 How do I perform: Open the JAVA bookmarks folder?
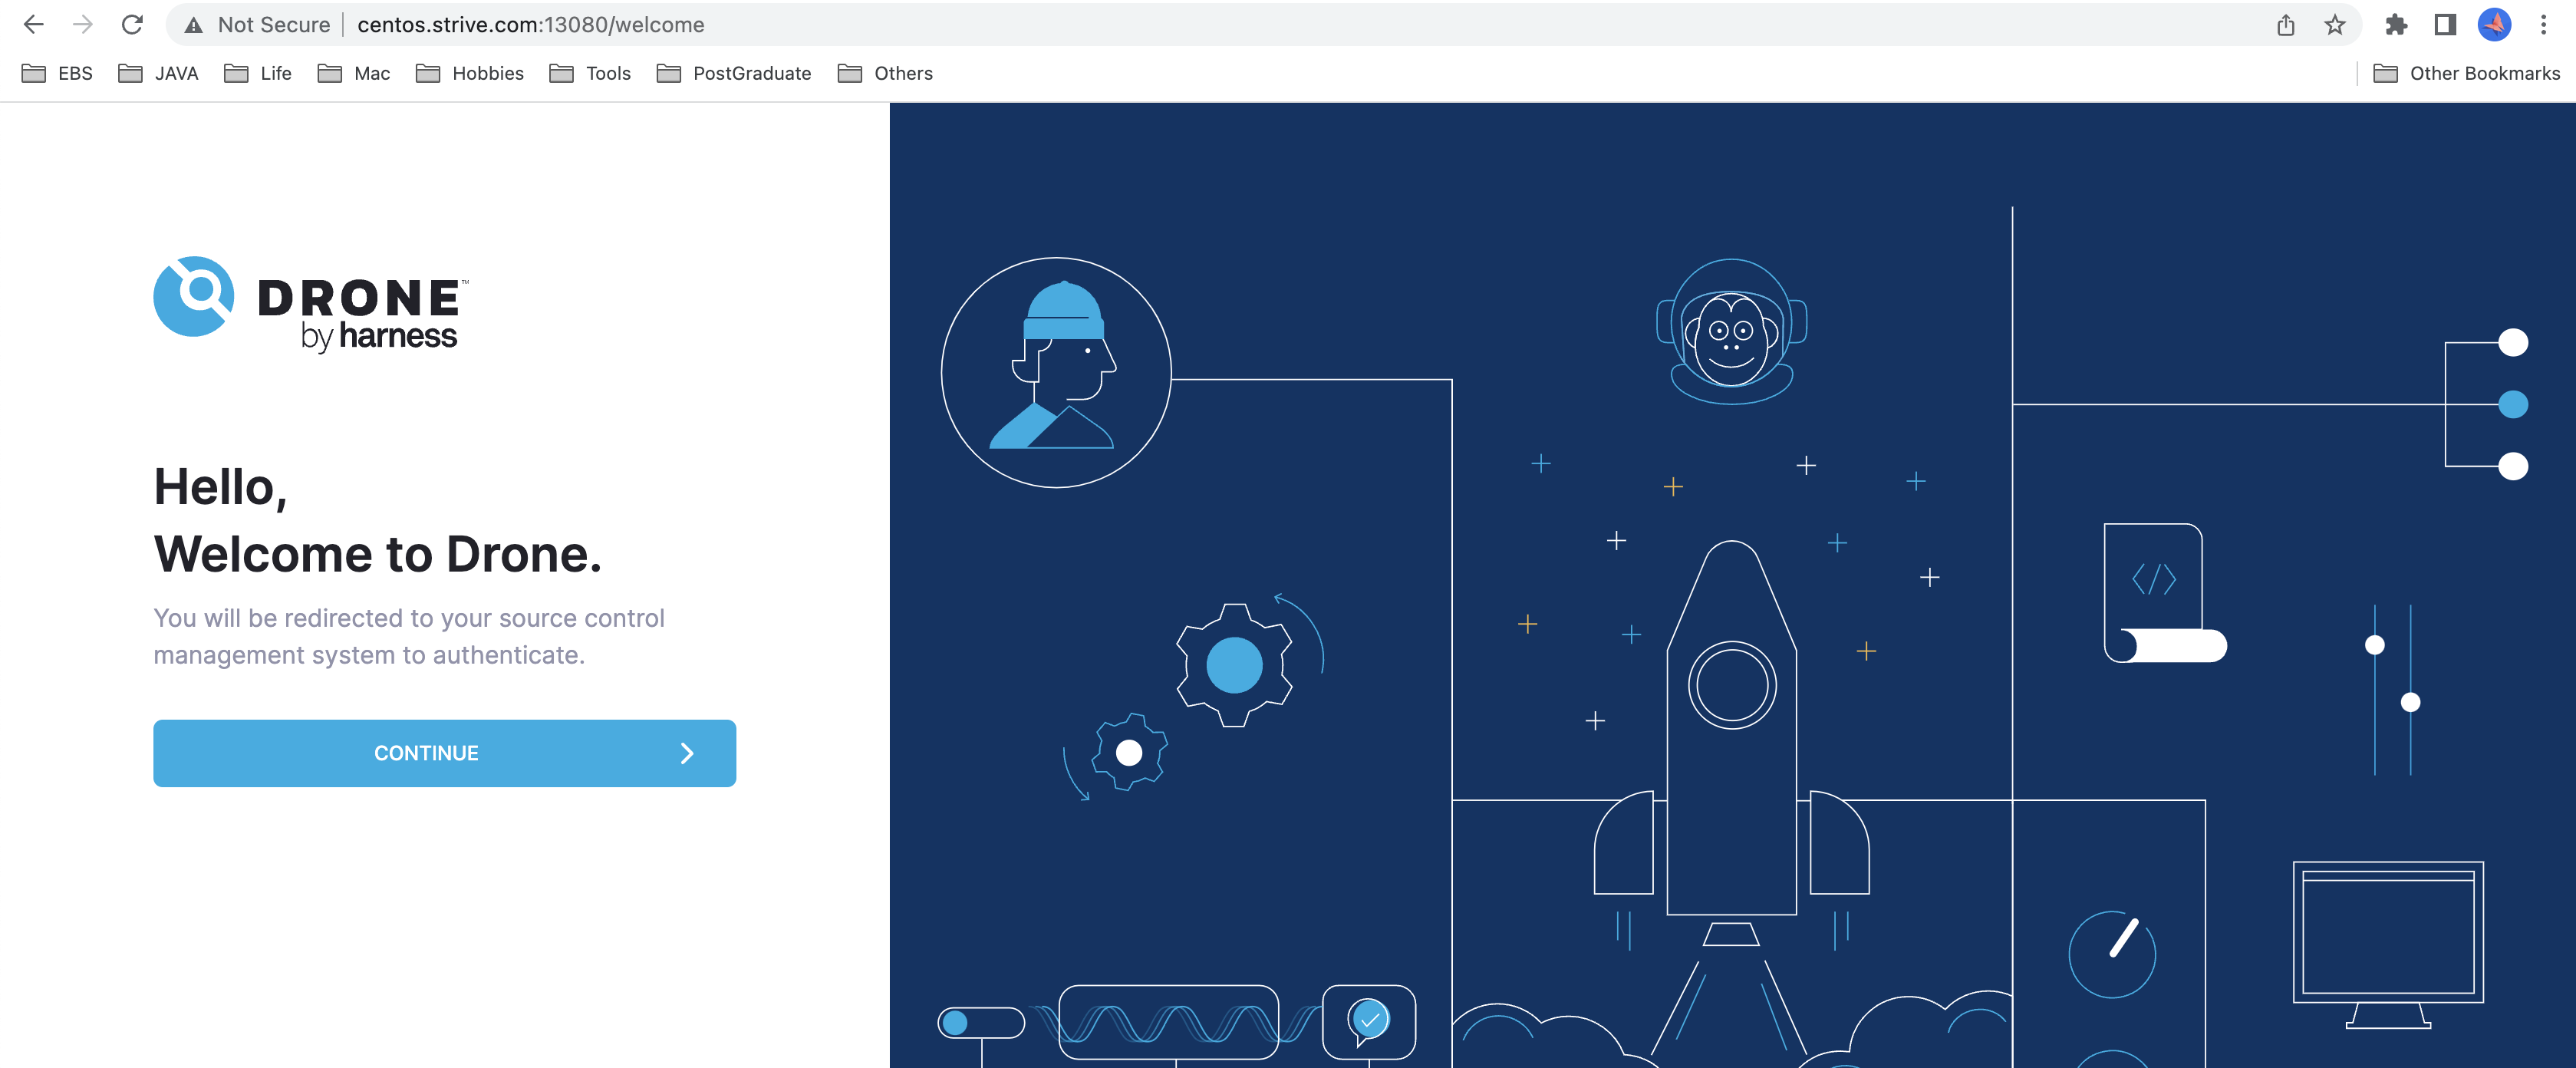tap(159, 74)
